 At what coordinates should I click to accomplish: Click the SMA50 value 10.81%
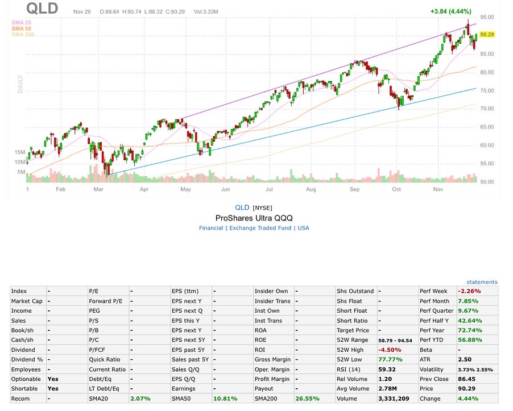click(x=225, y=398)
